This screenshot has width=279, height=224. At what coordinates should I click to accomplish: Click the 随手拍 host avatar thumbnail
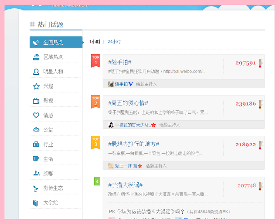click(111, 84)
